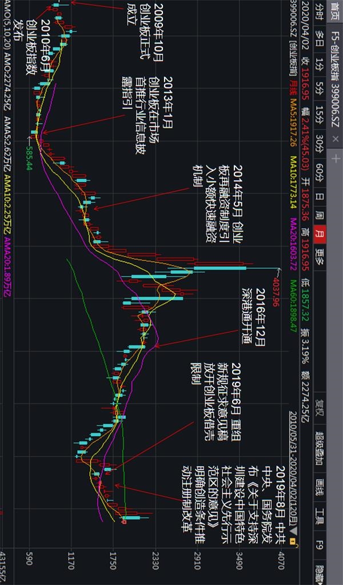The height and width of the screenshot is (585, 343).
Task: Click the 4037.96 peak price label
Action: coord(276,292)
